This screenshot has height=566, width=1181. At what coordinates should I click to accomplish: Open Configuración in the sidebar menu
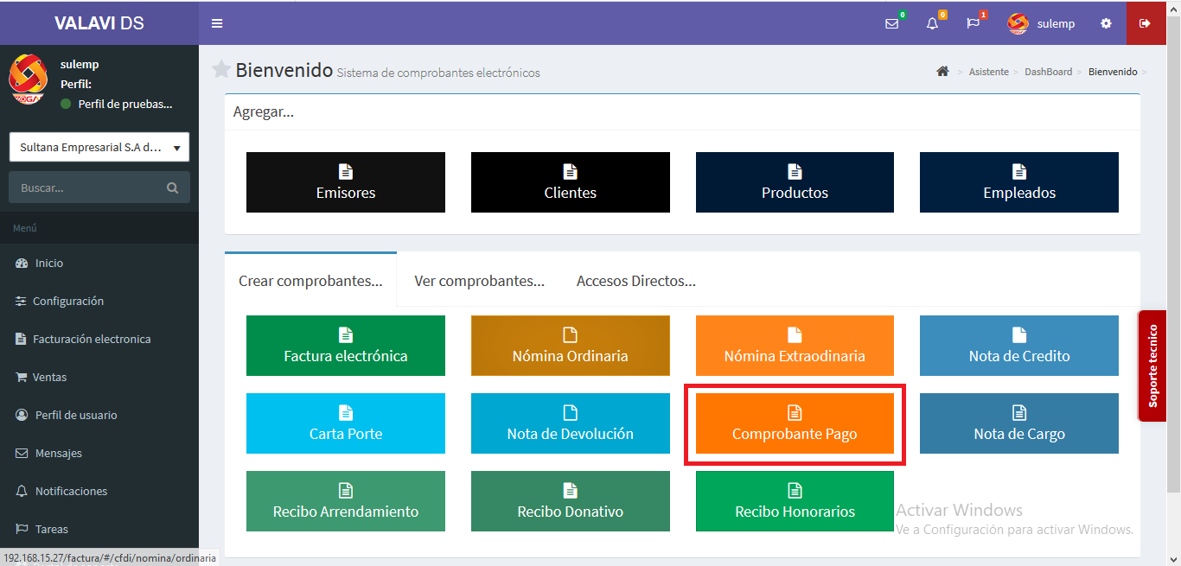coord(67,301)
